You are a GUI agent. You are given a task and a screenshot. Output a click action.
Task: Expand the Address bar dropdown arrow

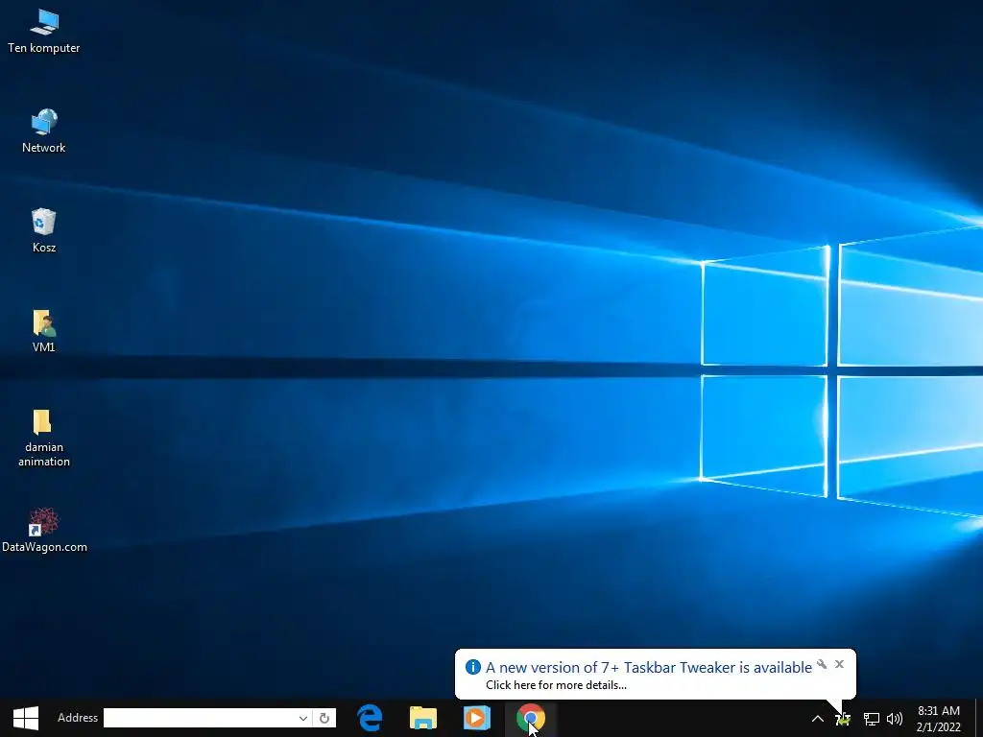[x=302, y=718]
